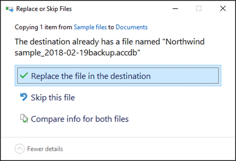Image resolution: width=236 pixels, height=161 pixels.
Task: Open the Documents destination link
Action: [132, 27]
